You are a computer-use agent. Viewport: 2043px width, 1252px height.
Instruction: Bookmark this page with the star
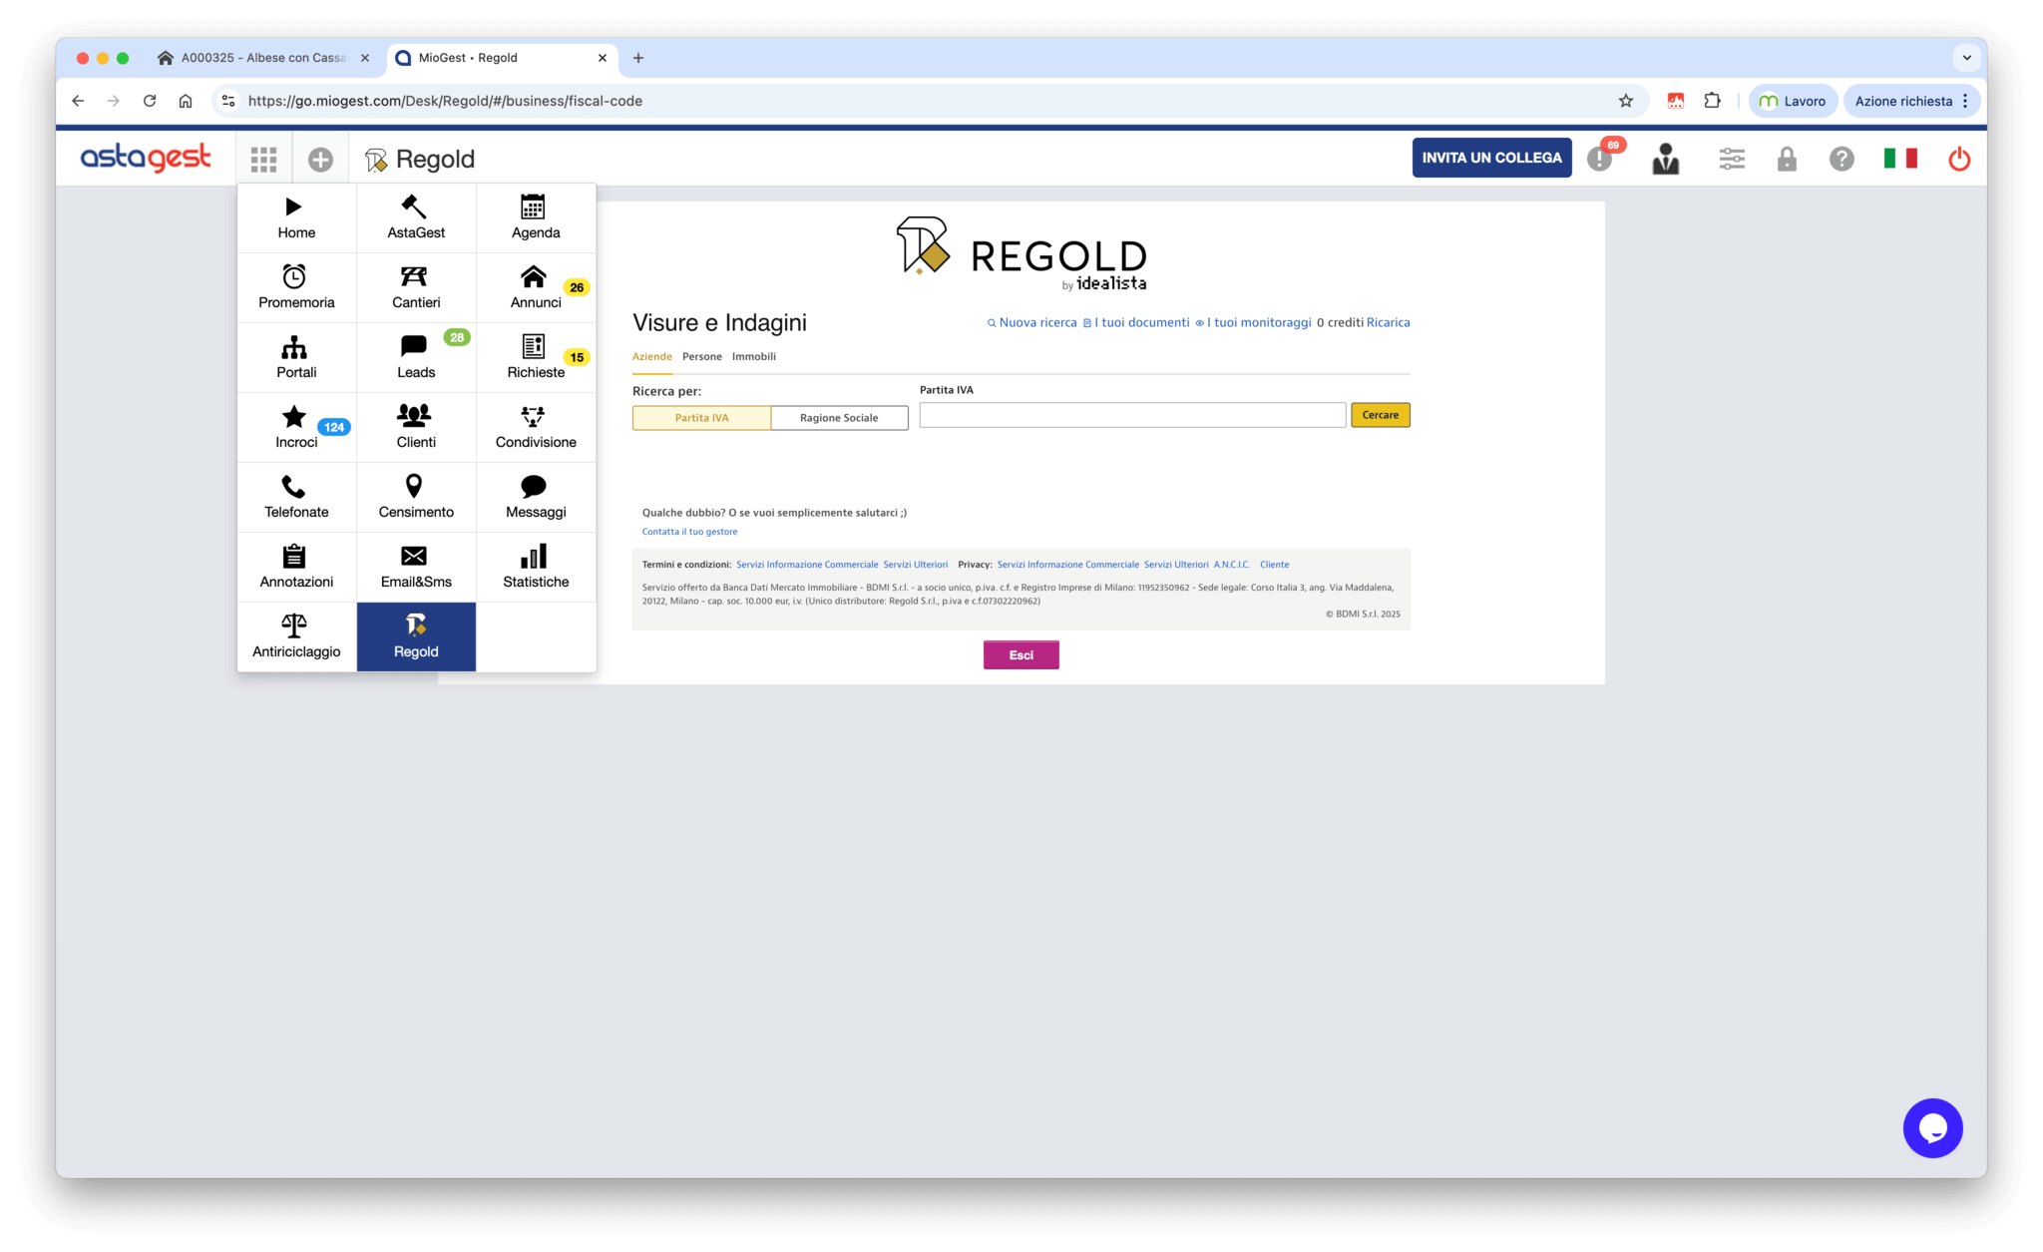coord(1626,101)
